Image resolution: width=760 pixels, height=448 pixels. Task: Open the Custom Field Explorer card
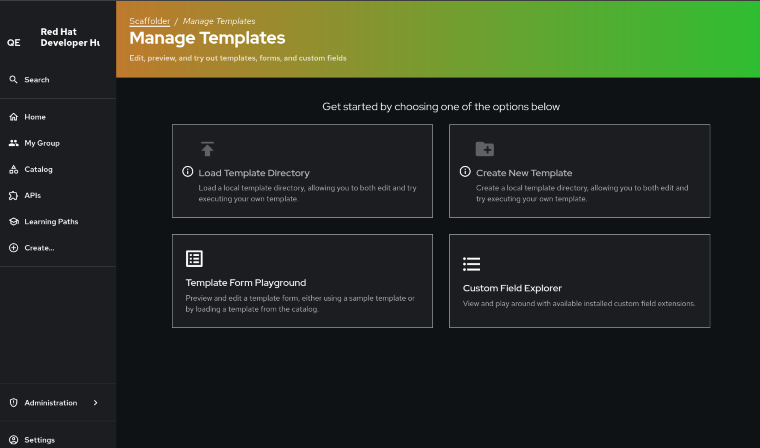(x=579, y=281)
